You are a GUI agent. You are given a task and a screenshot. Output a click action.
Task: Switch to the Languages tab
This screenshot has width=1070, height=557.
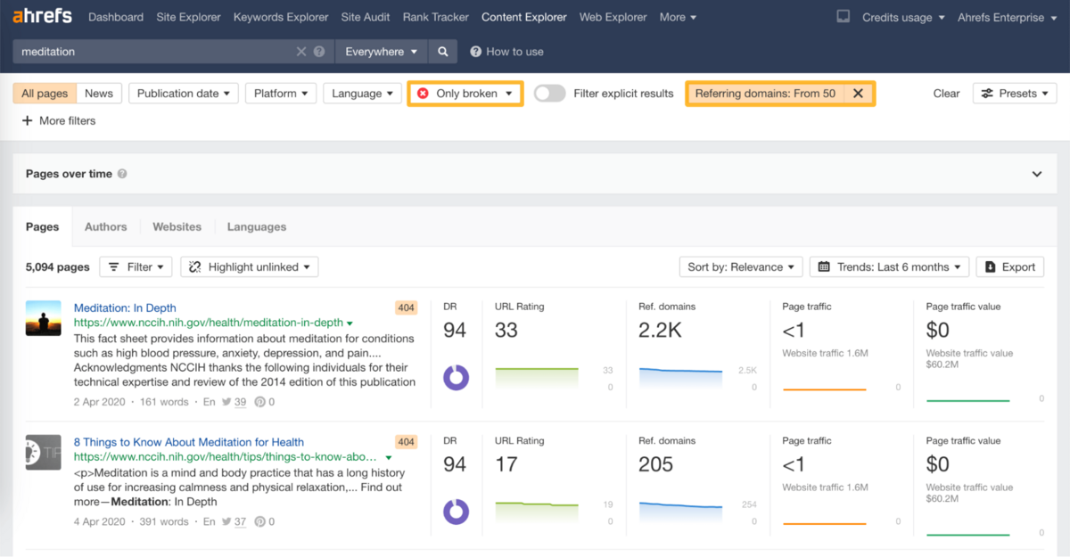257,226
